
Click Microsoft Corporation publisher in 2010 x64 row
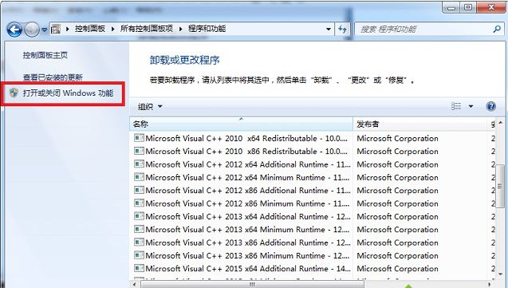pos(397,138)
